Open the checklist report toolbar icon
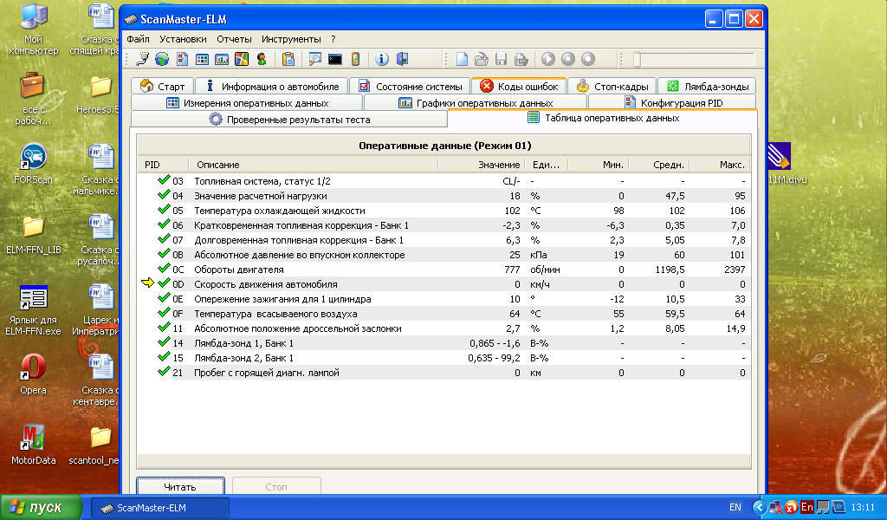The height and width of the screenshot is (520, 887). click(182, 59)
